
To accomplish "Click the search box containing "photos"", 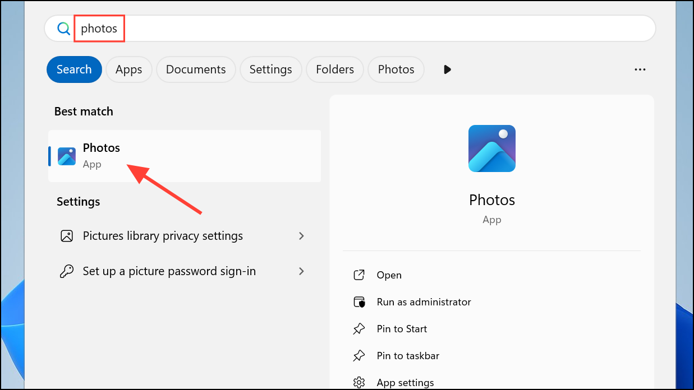I will point(350,29).
